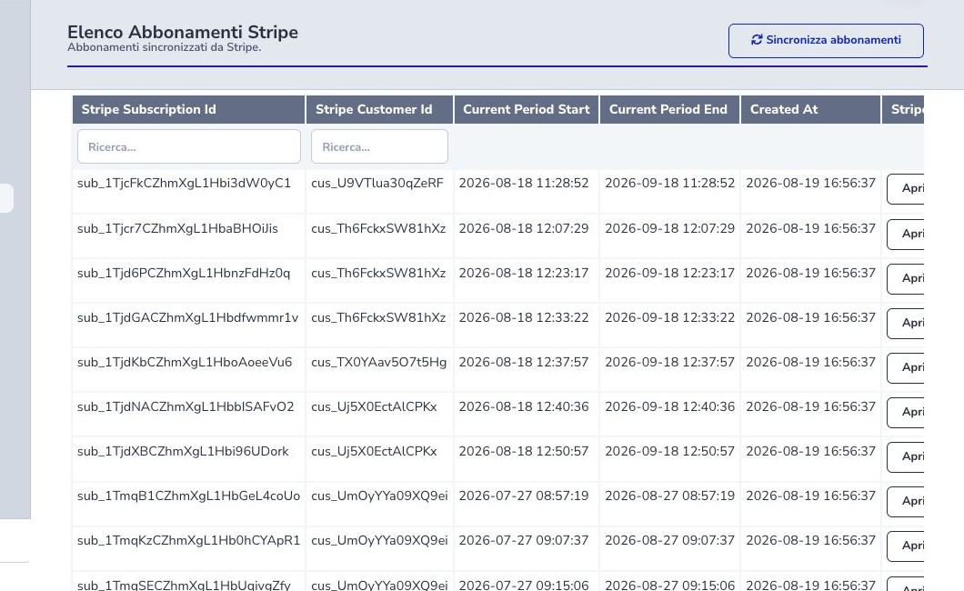
Task: Select subscription id sub_1TjdXBCZhmXgL1Hbi96UDork
Action: click(x=183, y=452)
